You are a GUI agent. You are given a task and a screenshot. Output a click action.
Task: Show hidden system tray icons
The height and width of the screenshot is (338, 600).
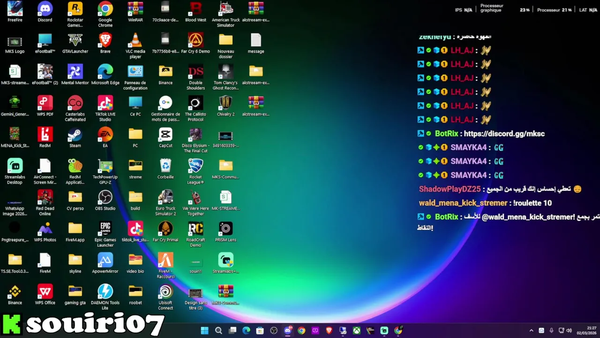coord(531,330)
